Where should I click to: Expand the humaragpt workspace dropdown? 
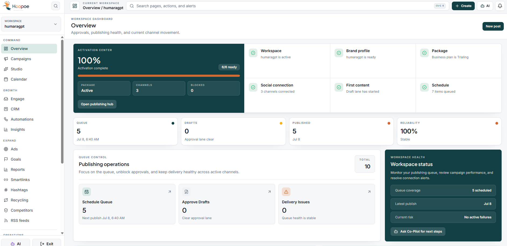[31, 24]
